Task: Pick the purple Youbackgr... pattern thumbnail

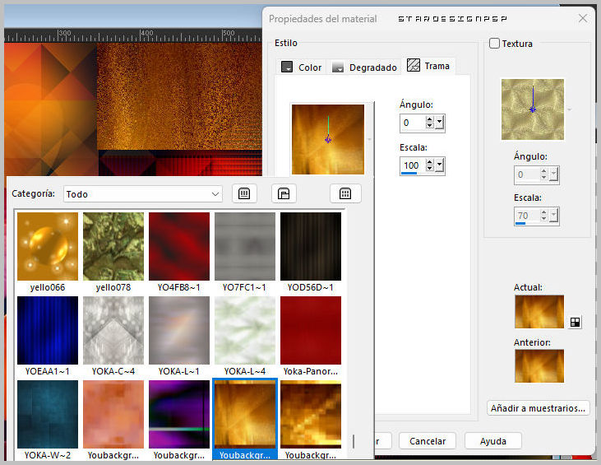Action: click(x=179, y=414)
